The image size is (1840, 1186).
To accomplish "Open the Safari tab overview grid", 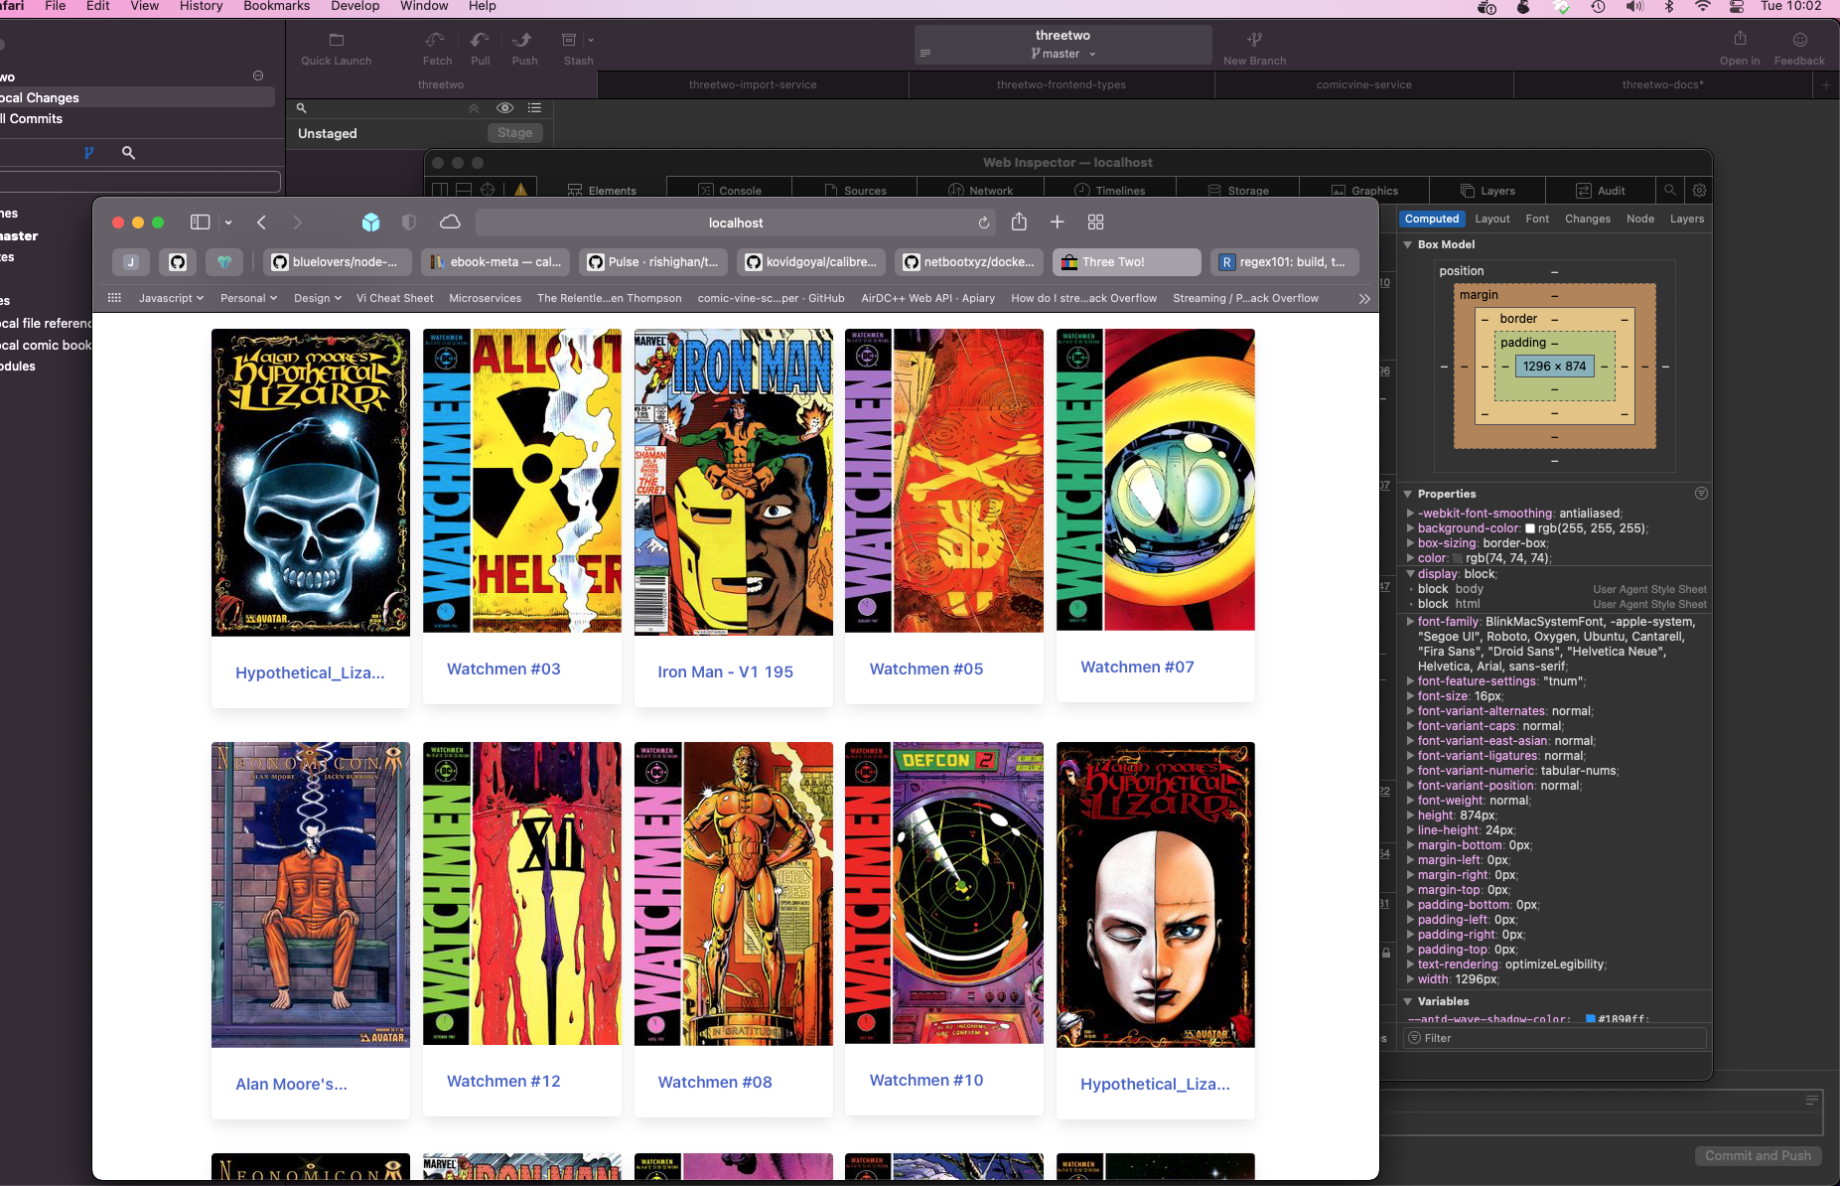I will coord(1095,222).
